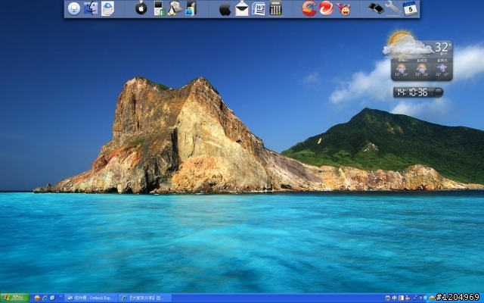Launch the Finder face dock icon
The height and width of the screenshot is (303, 484).
pos(91,8)
